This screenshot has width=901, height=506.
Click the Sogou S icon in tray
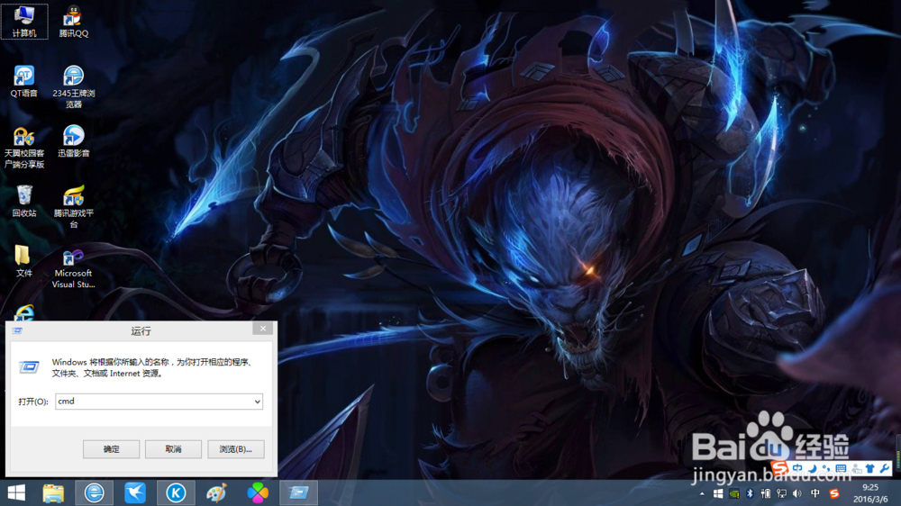(834, 493)
